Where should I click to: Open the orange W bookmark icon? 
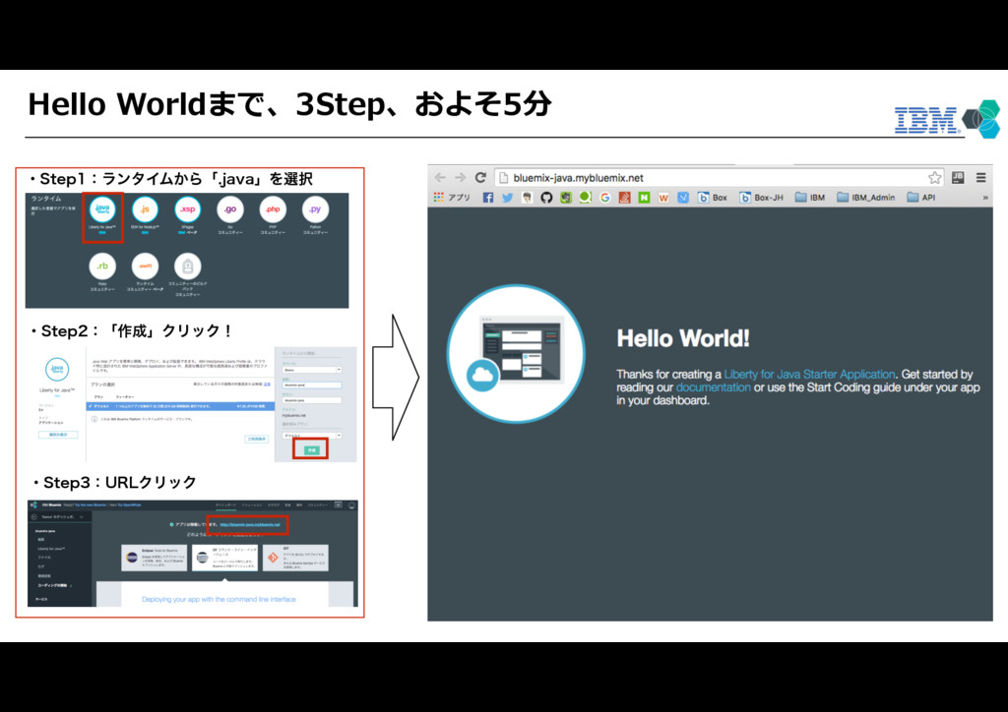click(x=663, y=197)
